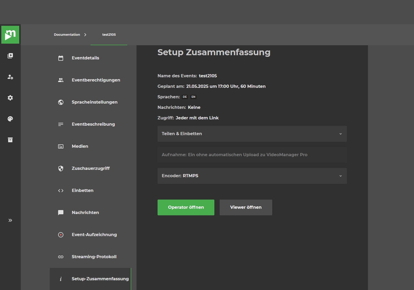Open the Eventdetails section
Viewport: 414px width, 290px height.
(x=90, y=58)
